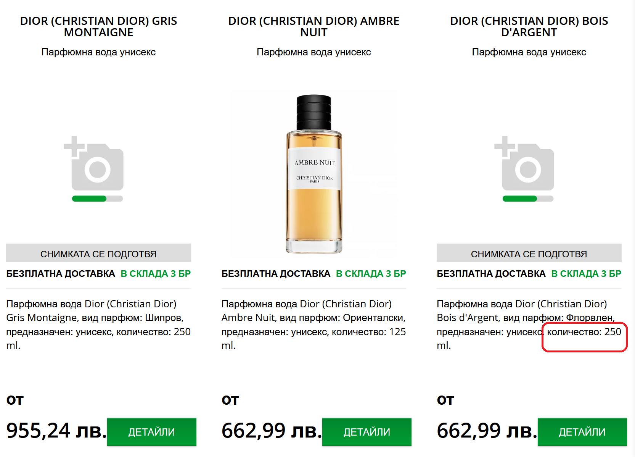Viewport: 635px width, 457px height.
Task: Click the Gris Montaigne 'СНИМКАТА СЕ ПОДГОТВЯ' banner
Action: pos(98,253)
